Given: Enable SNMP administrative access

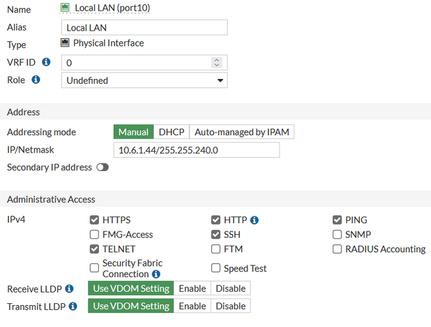Looking at the screenshot, I should (x=338, y=235).
